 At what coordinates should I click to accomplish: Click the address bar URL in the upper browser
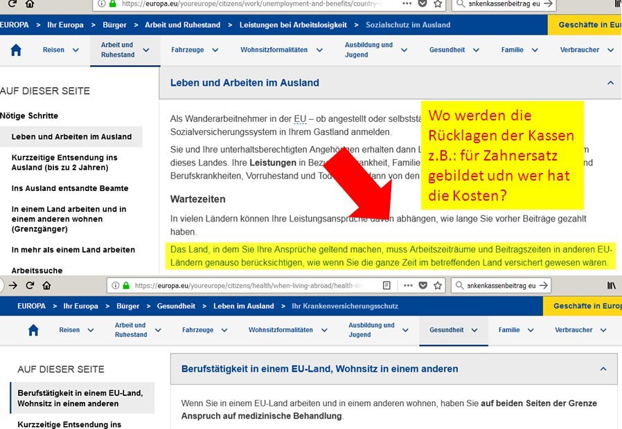252,3
